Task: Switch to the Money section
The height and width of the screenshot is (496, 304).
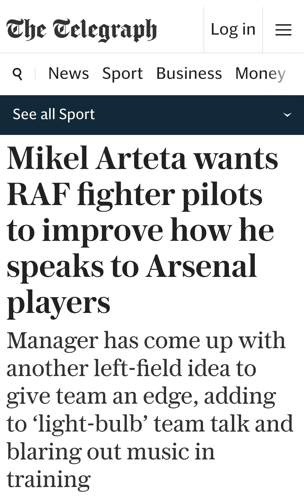Action: click(x=260, y=74)
